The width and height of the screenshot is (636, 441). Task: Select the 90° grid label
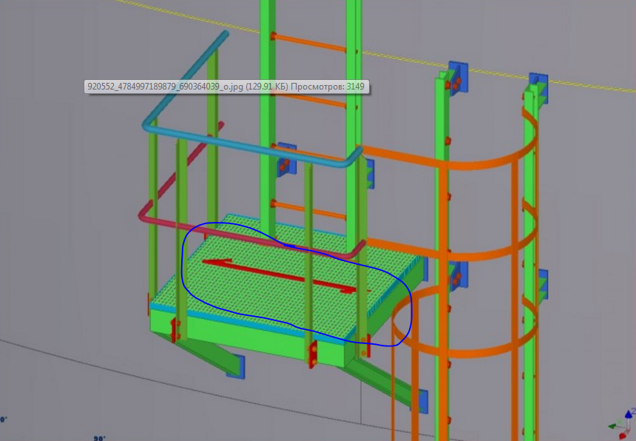tap(98, 437)
